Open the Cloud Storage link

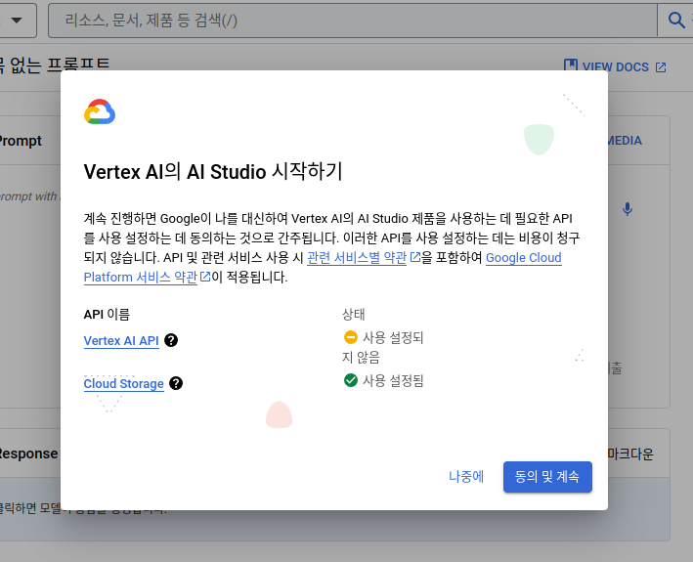point(123,383)
